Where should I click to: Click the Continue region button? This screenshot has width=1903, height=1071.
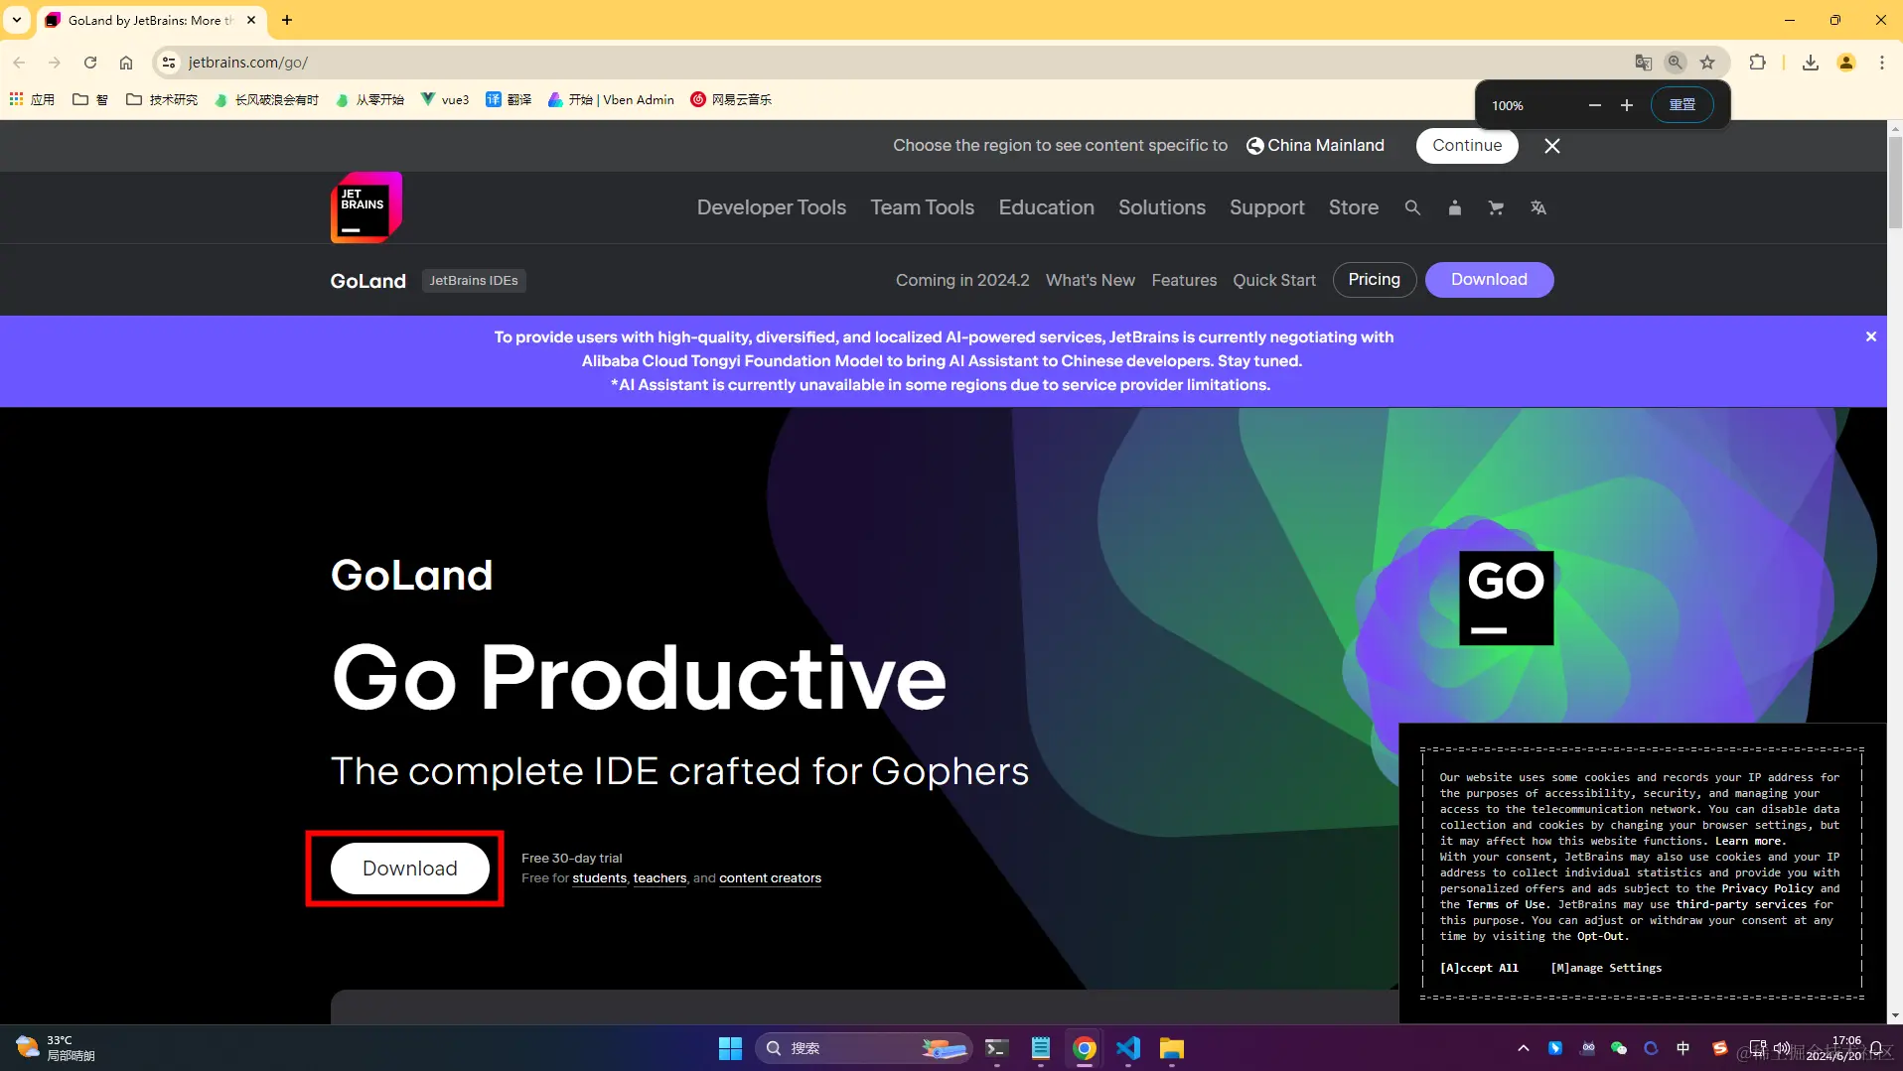1467,146
